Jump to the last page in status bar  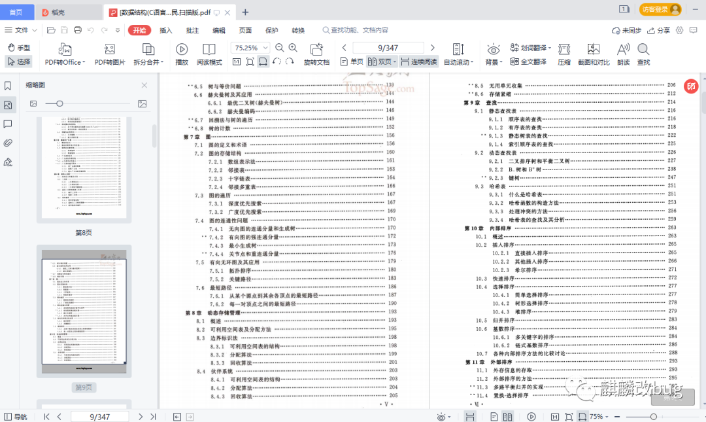point(153,417)
